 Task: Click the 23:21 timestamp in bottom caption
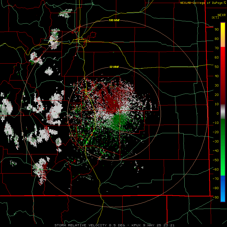coord(169,225)
